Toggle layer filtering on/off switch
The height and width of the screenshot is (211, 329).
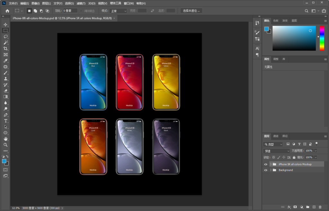pos(316,144)
